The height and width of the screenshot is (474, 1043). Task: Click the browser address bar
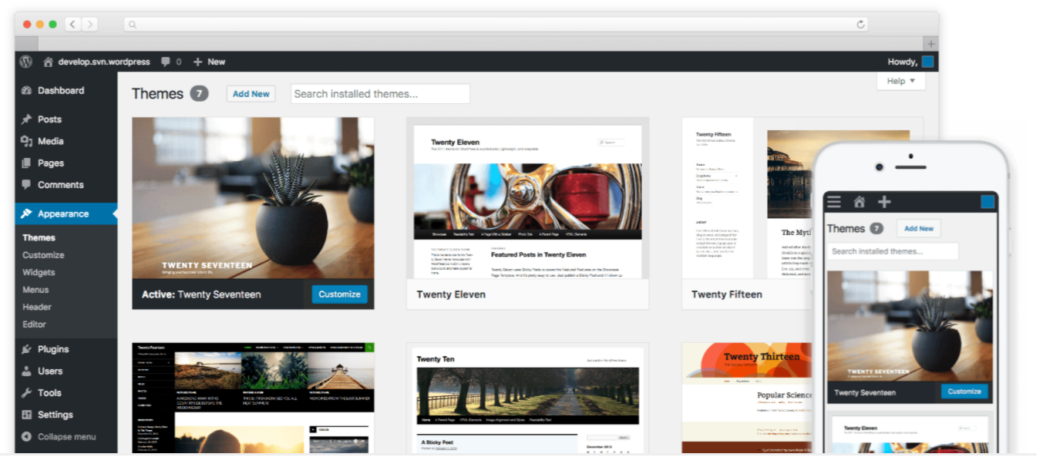point(496,25)
